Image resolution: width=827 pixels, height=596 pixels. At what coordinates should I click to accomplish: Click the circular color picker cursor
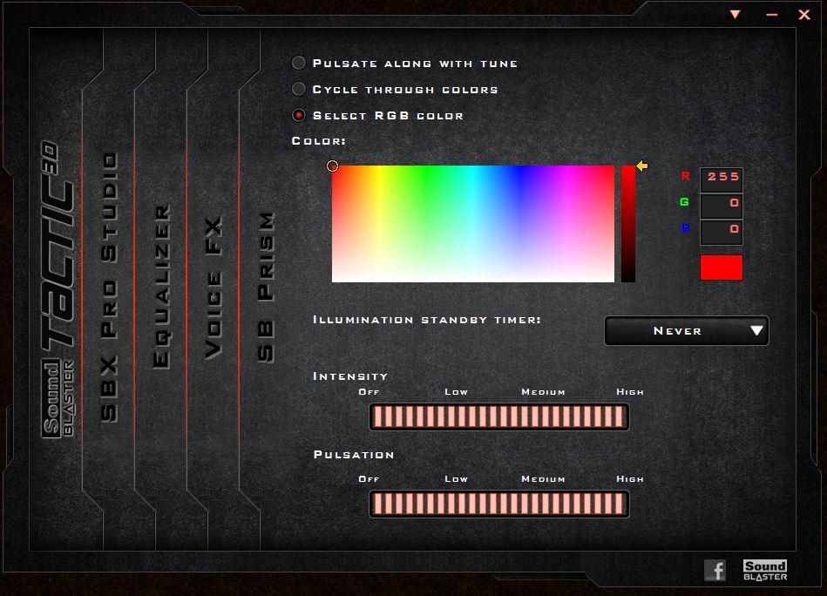tap(332, 166)
